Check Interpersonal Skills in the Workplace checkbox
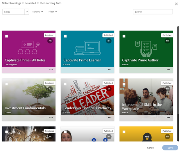180x153 pixels. pos(124,84)
